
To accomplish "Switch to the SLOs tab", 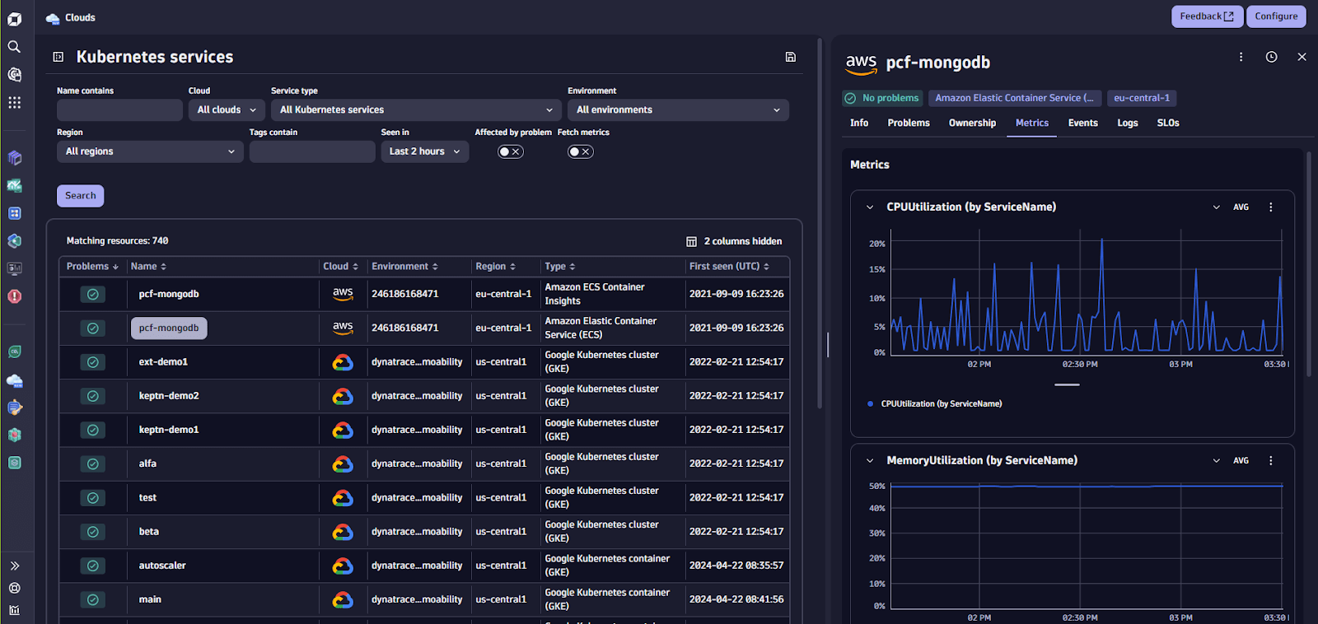I will [x=1167, y=123].
